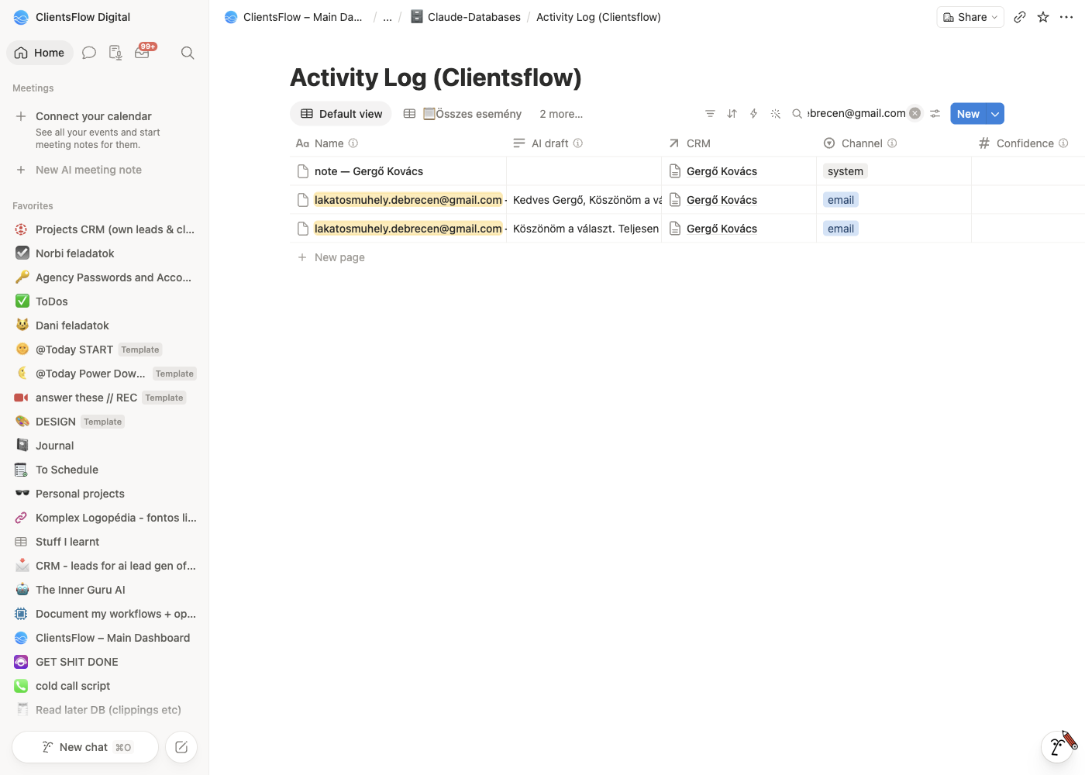The image size is (1085, 775).
Task: Switch to the Default view tab
Action: point(341,114)
